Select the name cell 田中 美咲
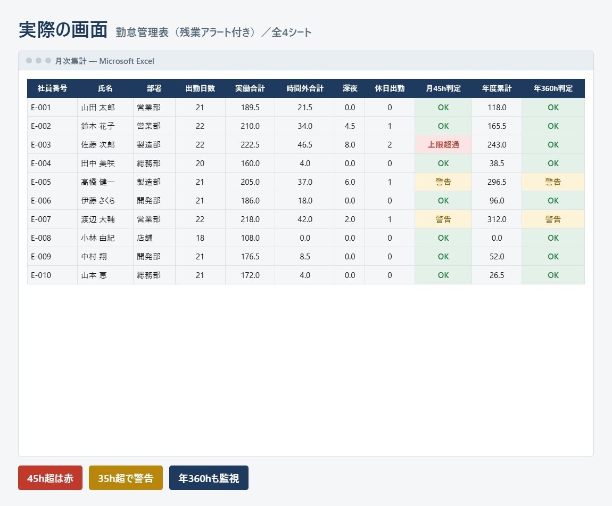The height and width of the screenshot is (506, 612). click(105, 164)
